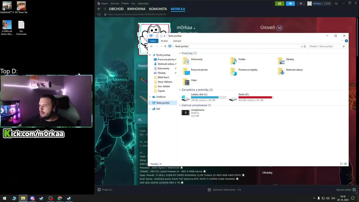Click Steam's back navigation arrow

tap(99, 9)
